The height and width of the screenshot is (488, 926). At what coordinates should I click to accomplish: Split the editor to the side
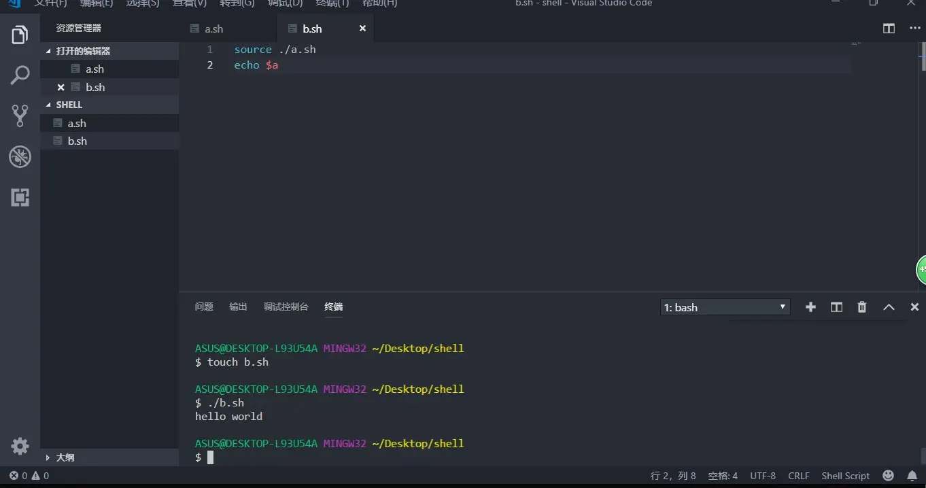[889, 28]
